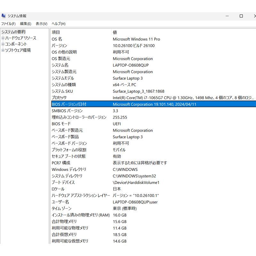Expand the ソフトウェア環境 node
The image size is (256, 256).
coord(3,50)
